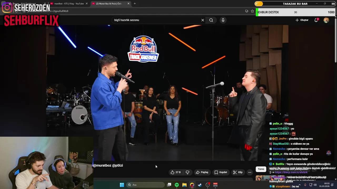
Task: Clear the YouTube search box text
Action: [203, 20]
